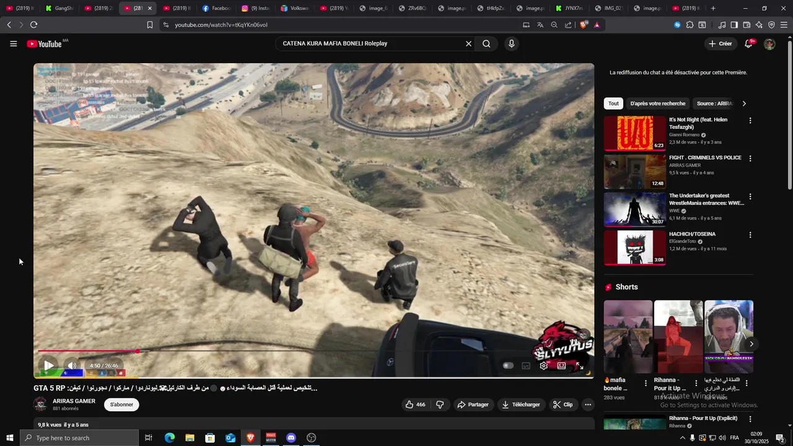Open the Brave Rewards triangle icon

[x=597, y=25]
